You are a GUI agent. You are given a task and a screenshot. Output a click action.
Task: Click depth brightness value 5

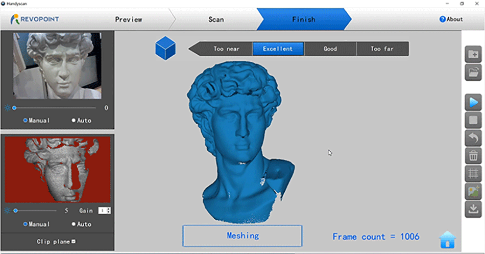tap(66, 211)
